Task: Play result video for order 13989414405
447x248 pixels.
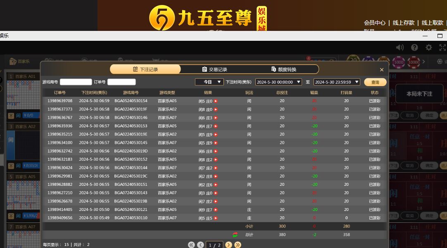Action: [216, 210]
